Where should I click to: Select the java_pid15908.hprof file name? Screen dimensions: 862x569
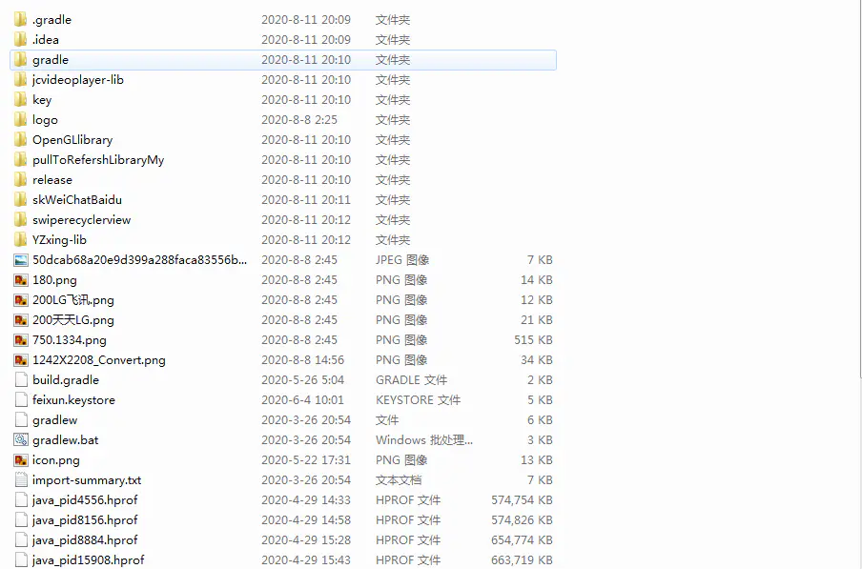[89, 560]
